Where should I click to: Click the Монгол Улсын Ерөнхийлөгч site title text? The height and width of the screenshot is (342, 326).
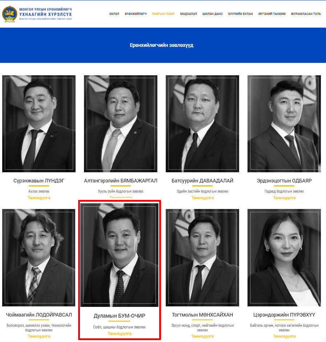[45, 9]
